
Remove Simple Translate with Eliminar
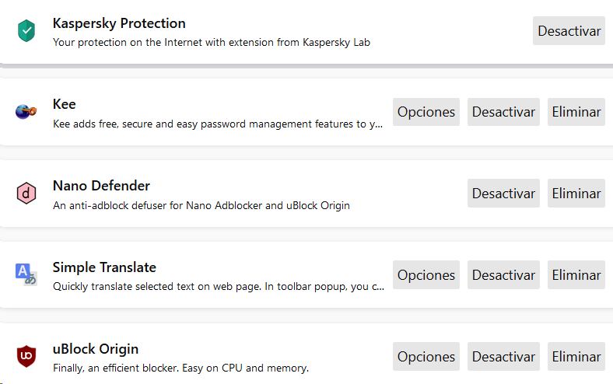[x=576, y=275]
